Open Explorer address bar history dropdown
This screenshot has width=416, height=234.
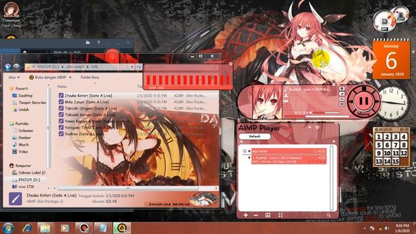132,67
